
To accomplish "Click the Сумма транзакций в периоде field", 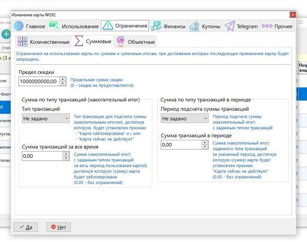I will tap(181, 145).
